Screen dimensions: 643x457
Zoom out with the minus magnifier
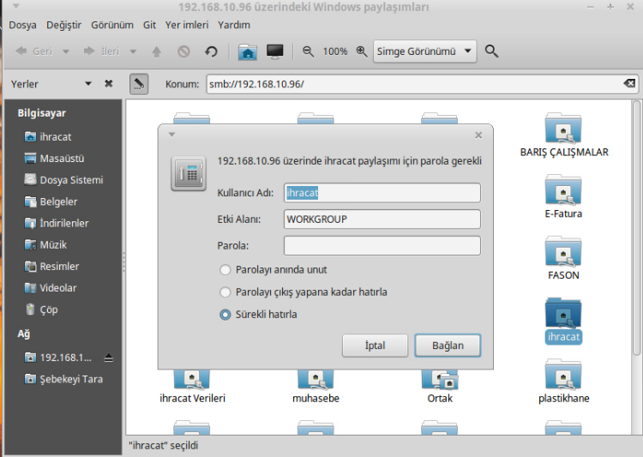pos(308,51)
